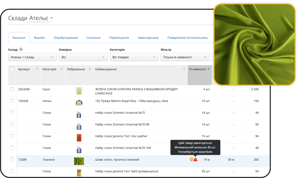Click green silk fabric thumbnail in table
The image size is (299, 178).
[79, 161]
